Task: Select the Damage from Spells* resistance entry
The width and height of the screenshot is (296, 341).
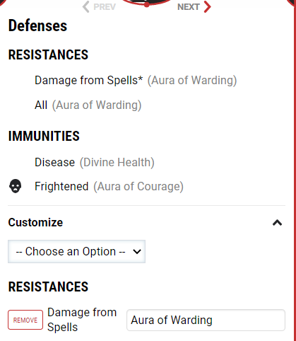Action: (88, 80)
